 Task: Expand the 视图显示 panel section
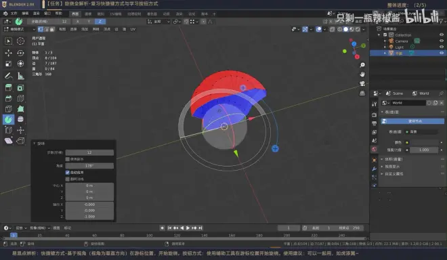coord(392,167)
